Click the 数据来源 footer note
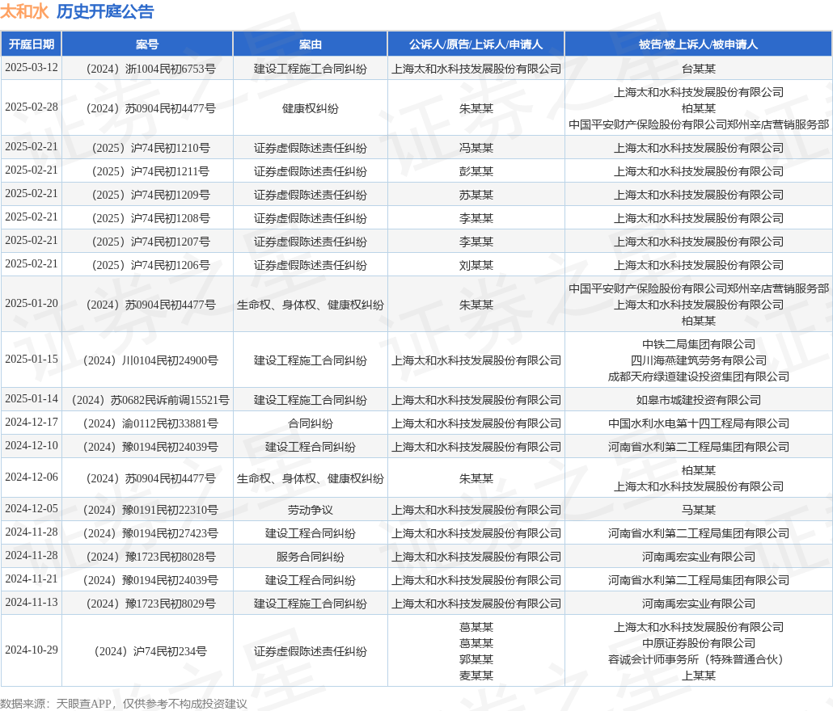 [124, 704]
